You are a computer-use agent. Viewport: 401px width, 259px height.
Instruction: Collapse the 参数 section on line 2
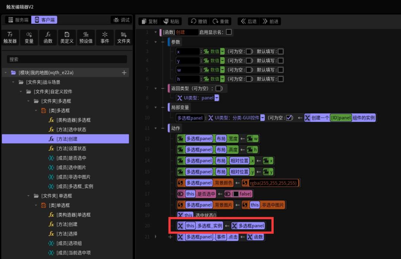pyautogui.click(x=156, y=42)
